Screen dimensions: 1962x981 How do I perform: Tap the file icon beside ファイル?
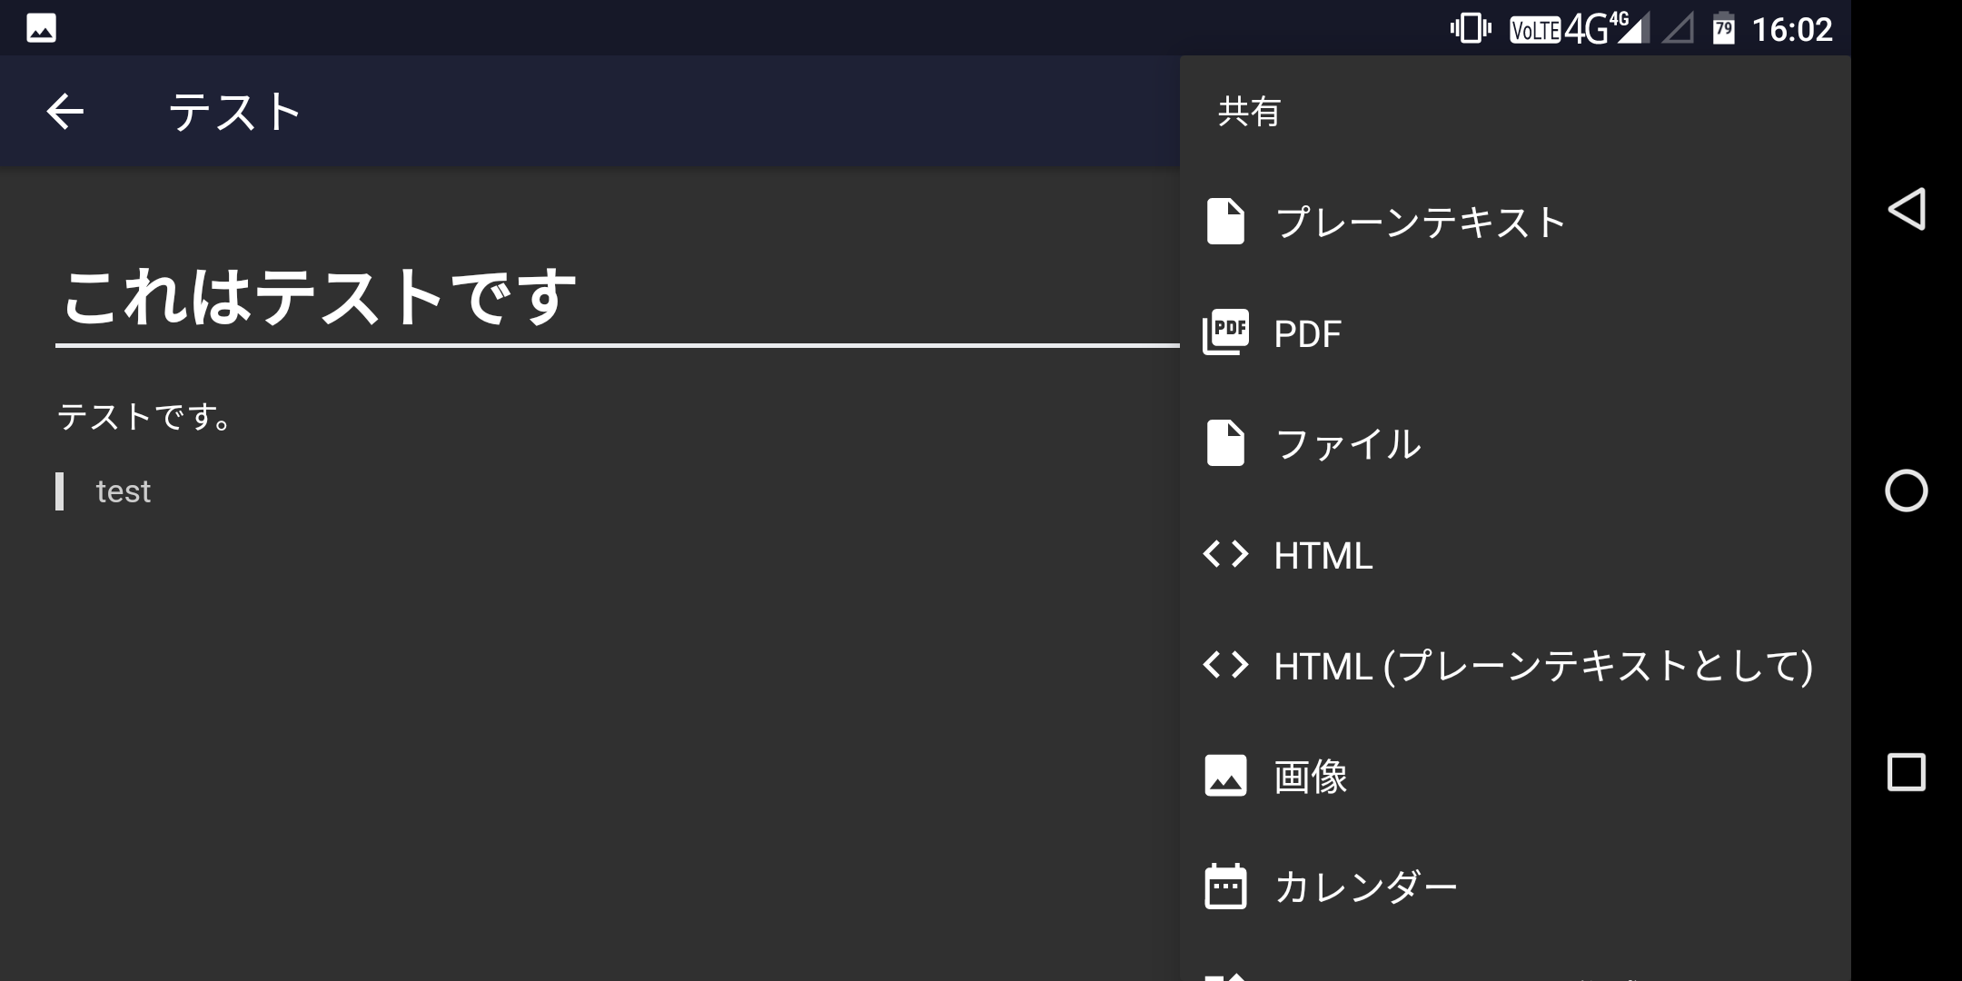[1224, 443]
